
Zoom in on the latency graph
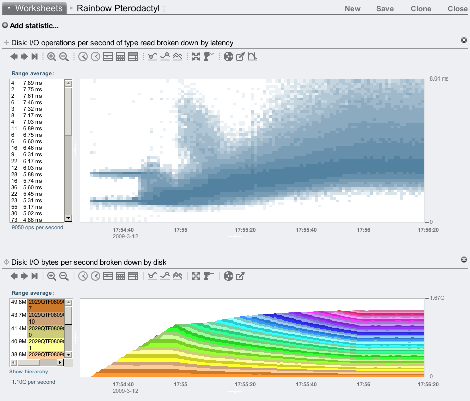click(52, 57)
